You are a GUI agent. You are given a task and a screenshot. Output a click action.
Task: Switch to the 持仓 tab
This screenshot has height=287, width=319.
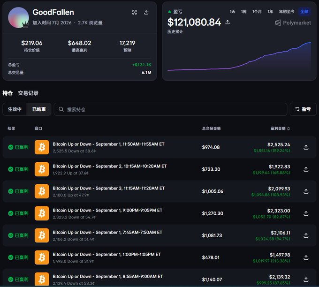pyautogui.click(x=8, y=93)
